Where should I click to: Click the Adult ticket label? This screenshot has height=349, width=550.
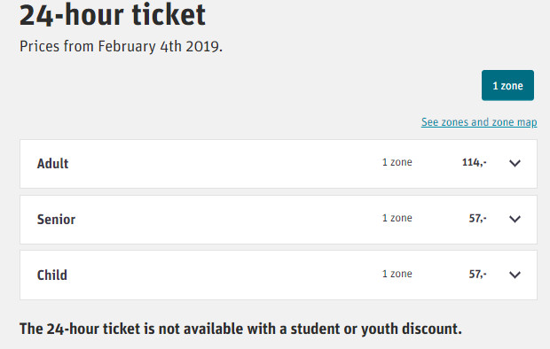[52, 164]
